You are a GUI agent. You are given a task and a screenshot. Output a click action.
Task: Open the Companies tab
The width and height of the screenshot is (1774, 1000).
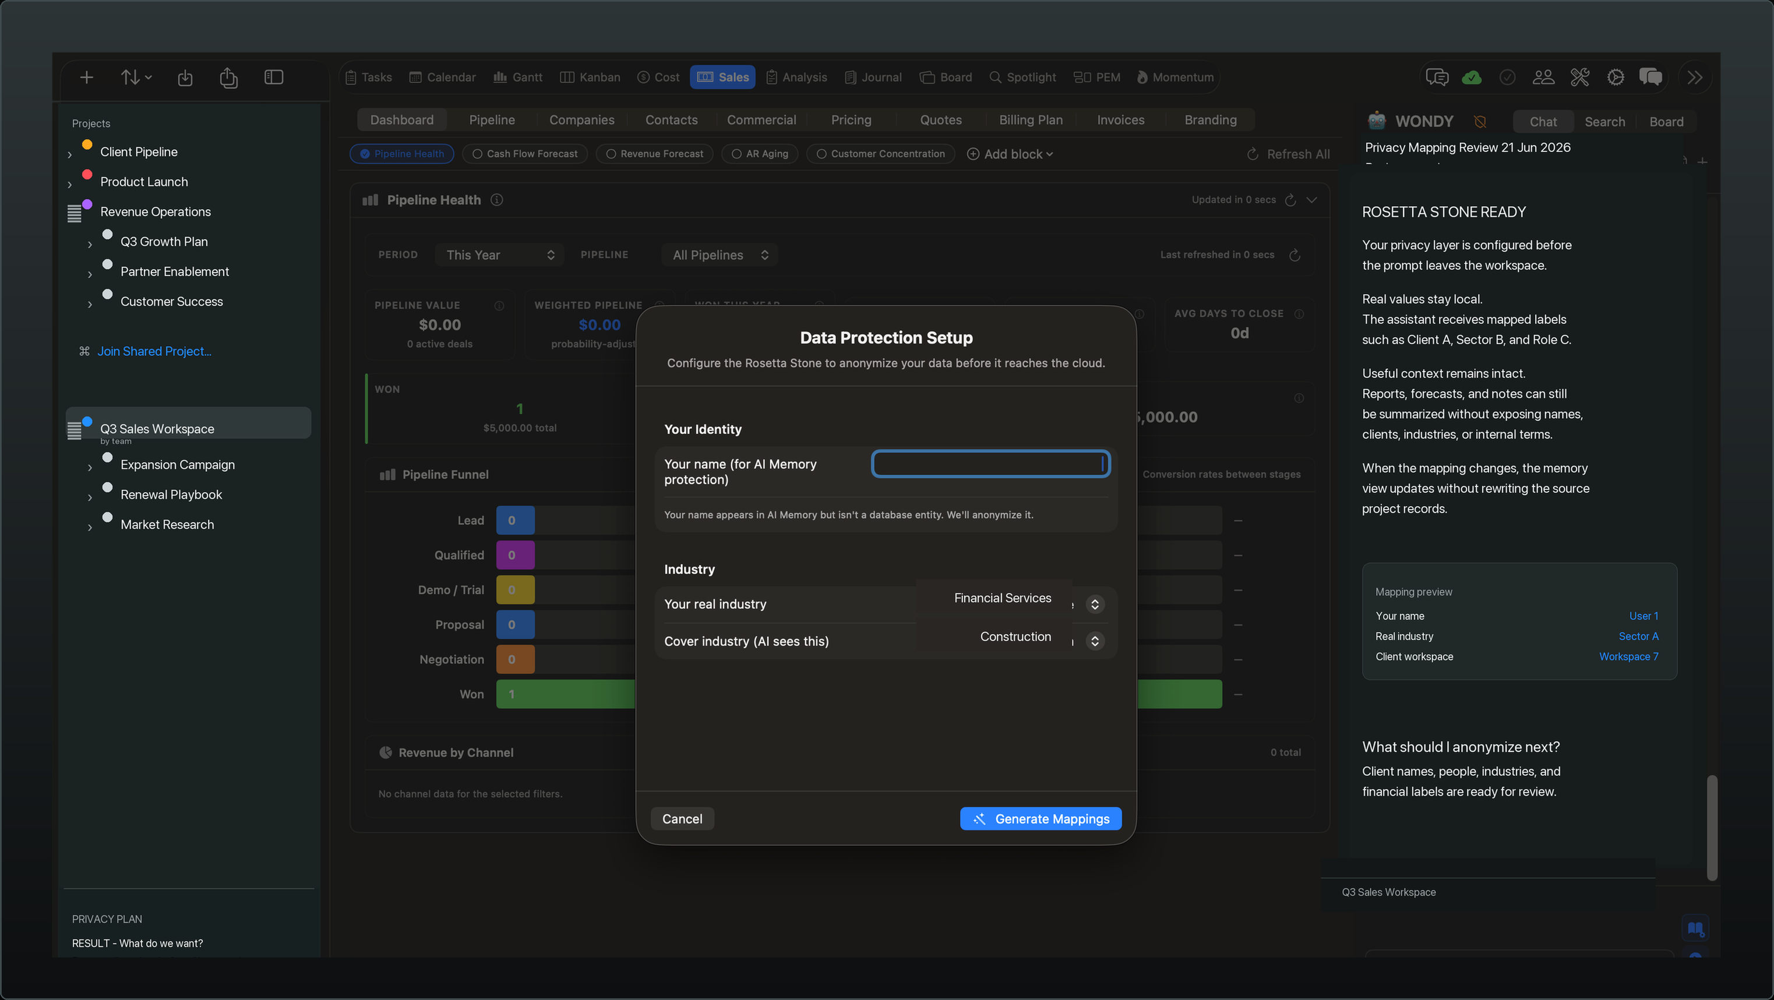(581, 120)
